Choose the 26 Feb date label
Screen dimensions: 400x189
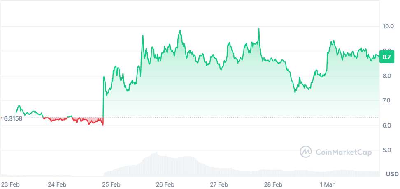[165, 184]
